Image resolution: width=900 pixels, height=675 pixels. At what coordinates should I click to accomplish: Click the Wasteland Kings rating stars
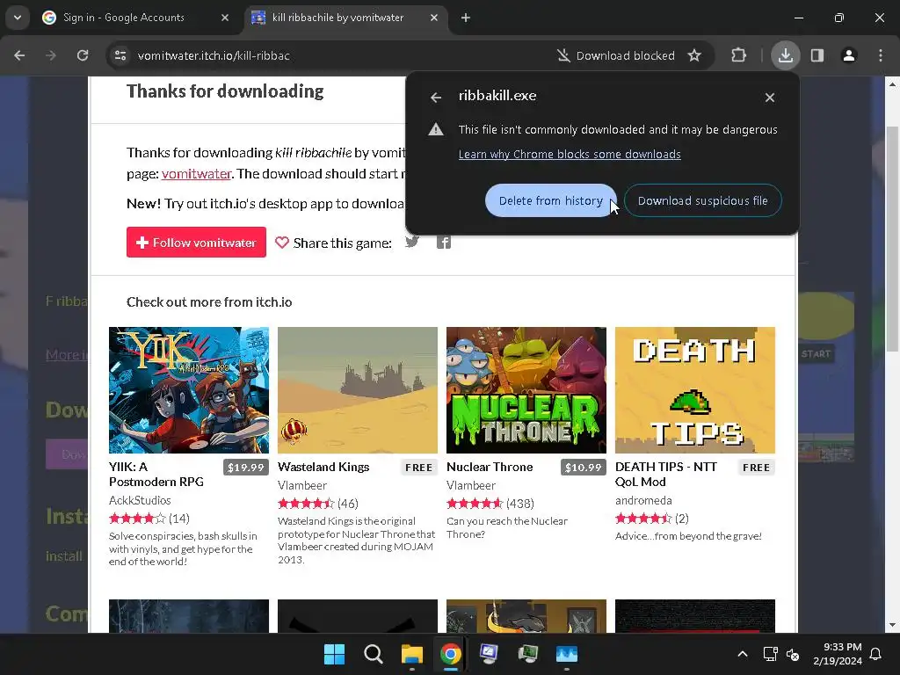(x=306, y=504)
